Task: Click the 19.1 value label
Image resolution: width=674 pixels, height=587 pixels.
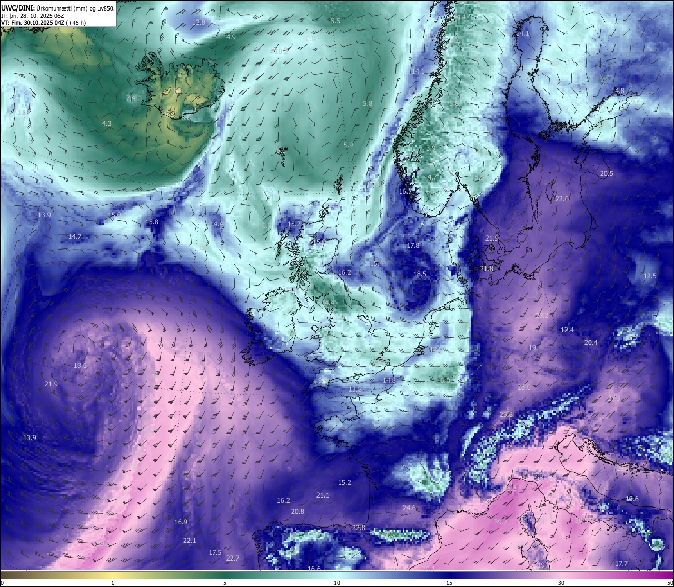Action: pyautogui.click(x=535, y=348)
